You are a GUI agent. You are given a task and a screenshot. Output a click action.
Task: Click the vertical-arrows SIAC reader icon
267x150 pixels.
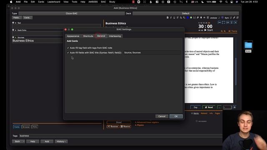click(232, 22)
